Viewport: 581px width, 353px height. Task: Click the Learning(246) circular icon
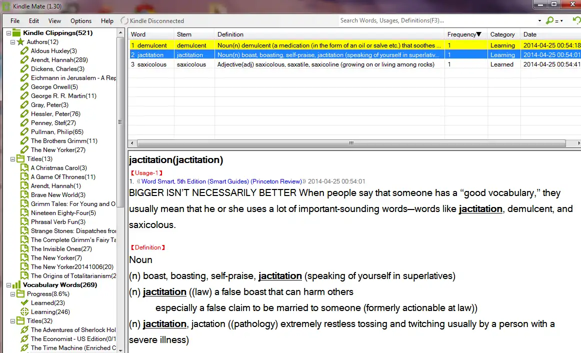(24, 312)
